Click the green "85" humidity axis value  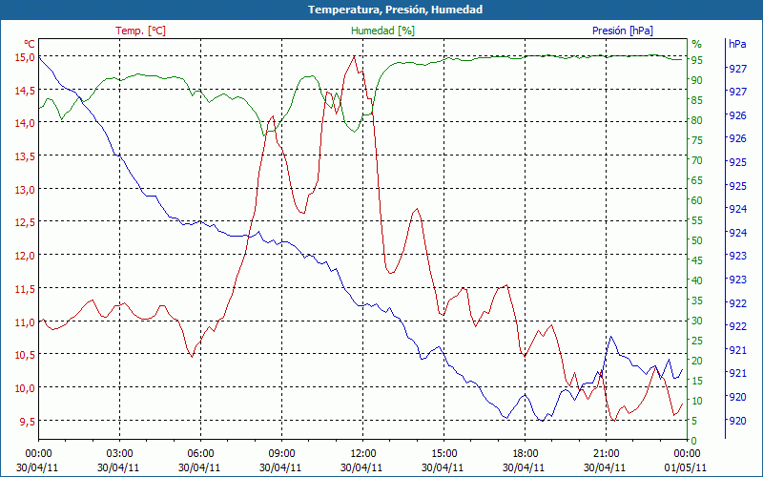[697, 100]
